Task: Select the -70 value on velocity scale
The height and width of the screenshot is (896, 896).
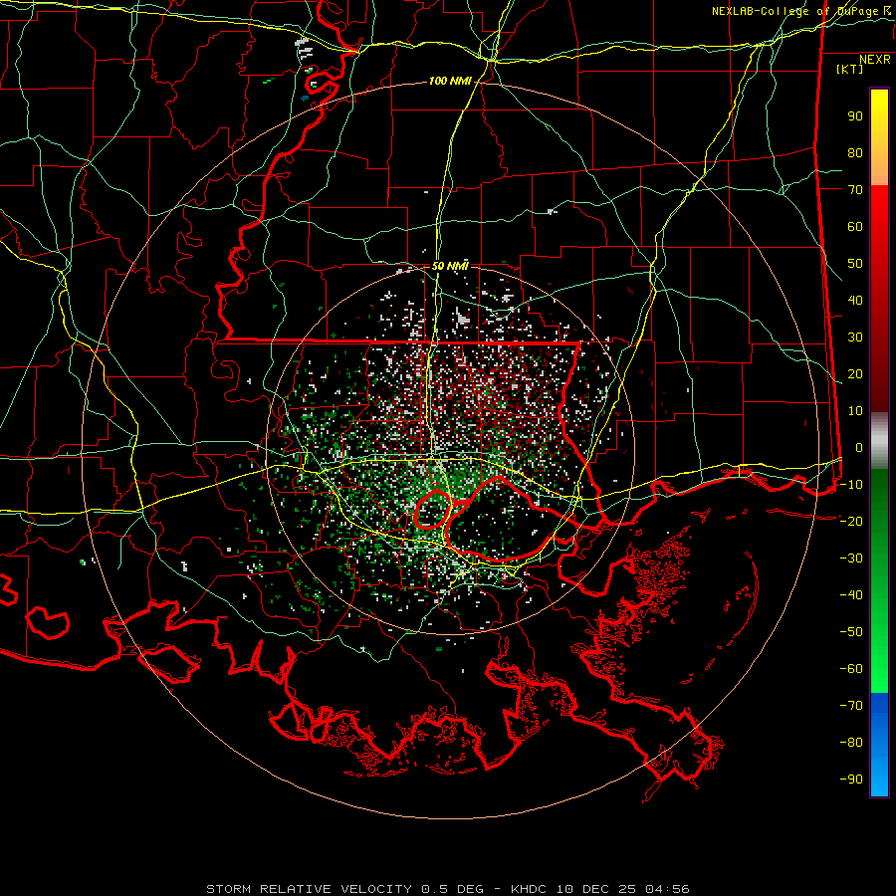Action: 851,706
